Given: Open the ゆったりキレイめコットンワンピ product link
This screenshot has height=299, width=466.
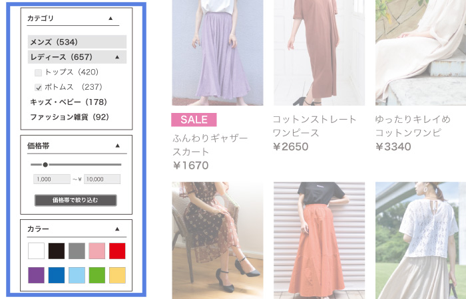Looking at the screenshot, I should [413, 126].
